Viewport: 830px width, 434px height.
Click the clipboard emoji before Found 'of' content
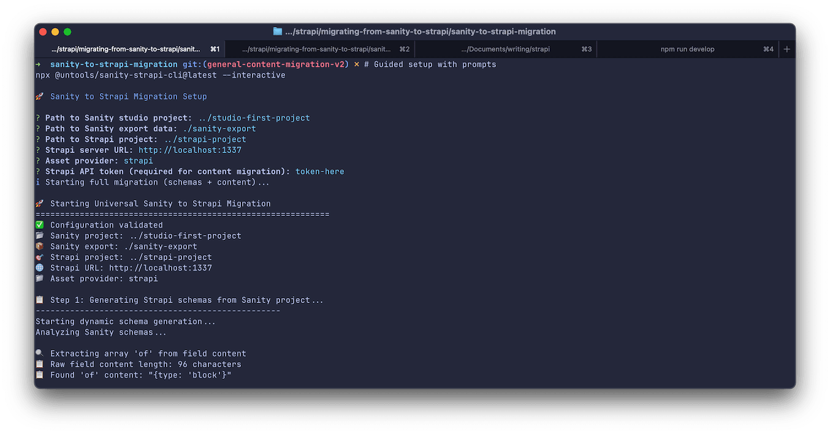(40, 375)
